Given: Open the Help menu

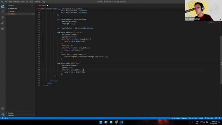Looking at the screenshot, I should click(43, 2).
